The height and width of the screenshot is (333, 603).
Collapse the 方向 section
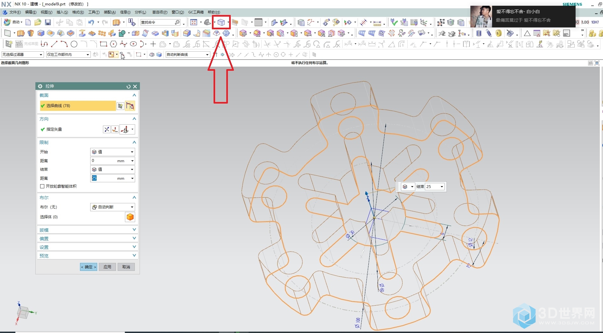click(x=134, y=119)
